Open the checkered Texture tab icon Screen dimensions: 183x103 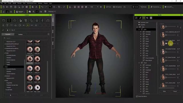[x=151, y=18]
